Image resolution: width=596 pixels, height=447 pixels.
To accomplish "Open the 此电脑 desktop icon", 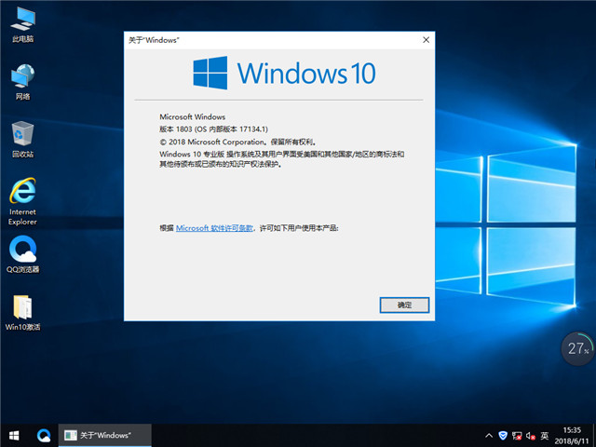I will [22, 24].
